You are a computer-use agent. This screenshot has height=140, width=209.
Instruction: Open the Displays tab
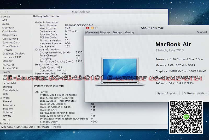point(105,32)
